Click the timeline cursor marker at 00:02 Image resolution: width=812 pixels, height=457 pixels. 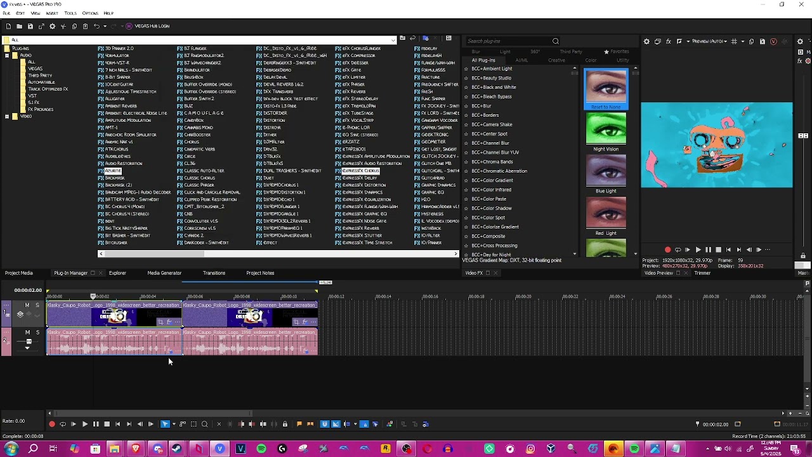(93, 296)
